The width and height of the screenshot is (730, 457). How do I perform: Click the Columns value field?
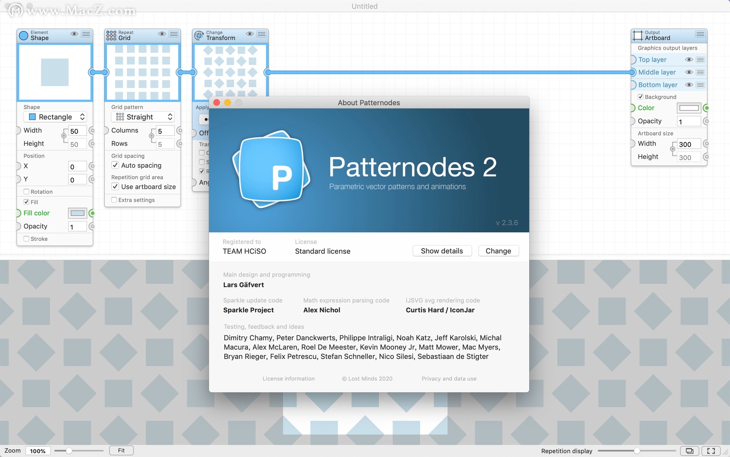coord(165,131)
